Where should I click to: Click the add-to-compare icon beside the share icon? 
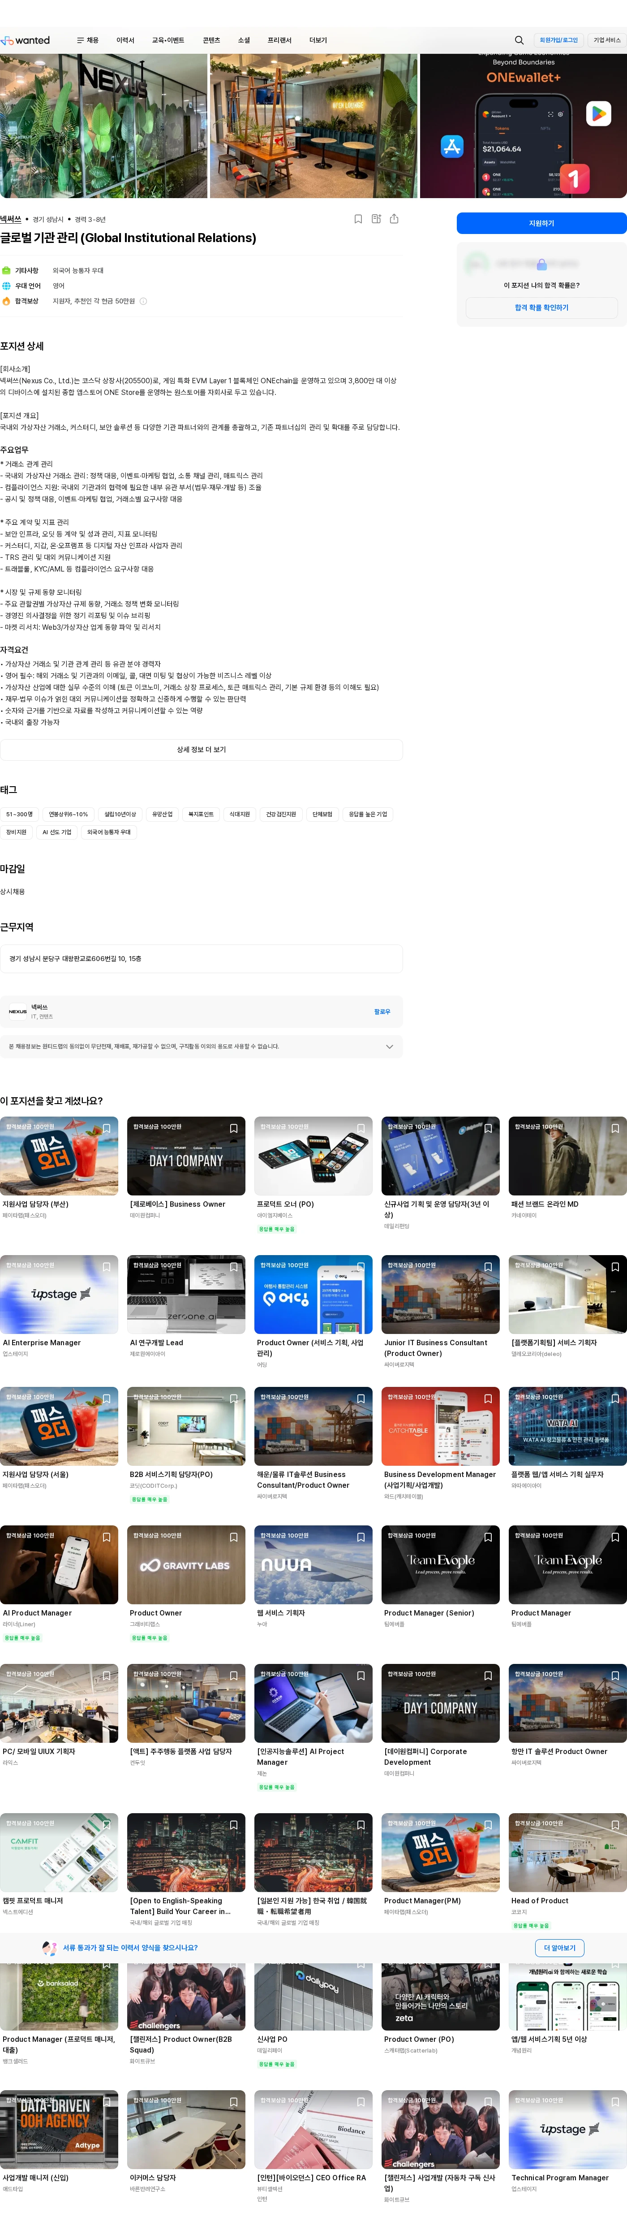tap(376, 219)
